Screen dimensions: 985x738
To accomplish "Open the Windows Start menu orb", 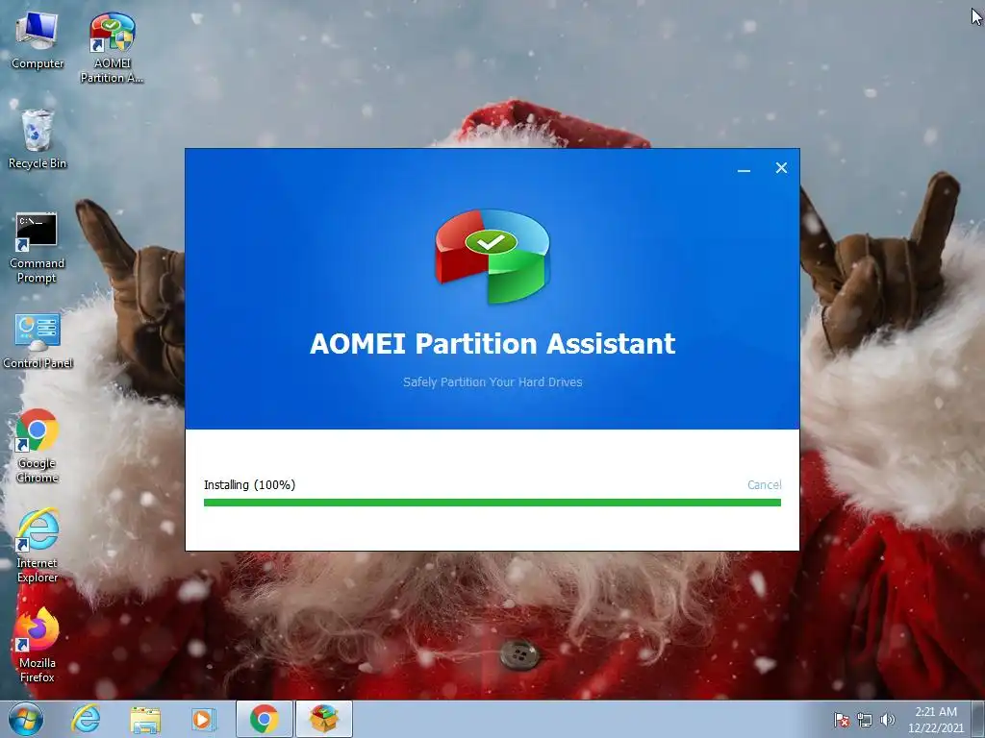I will tap(26, 719).
